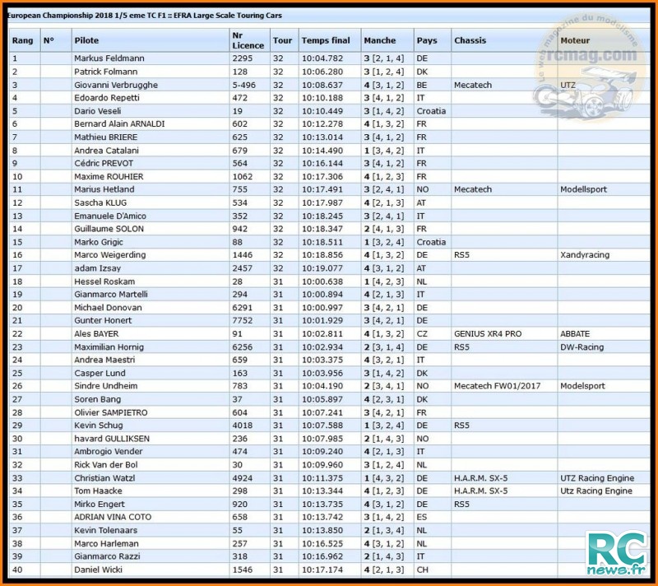Screen dimensions: 658x586
Task: Select pilot name adam Izsay
Action: [x=97, y=268]
